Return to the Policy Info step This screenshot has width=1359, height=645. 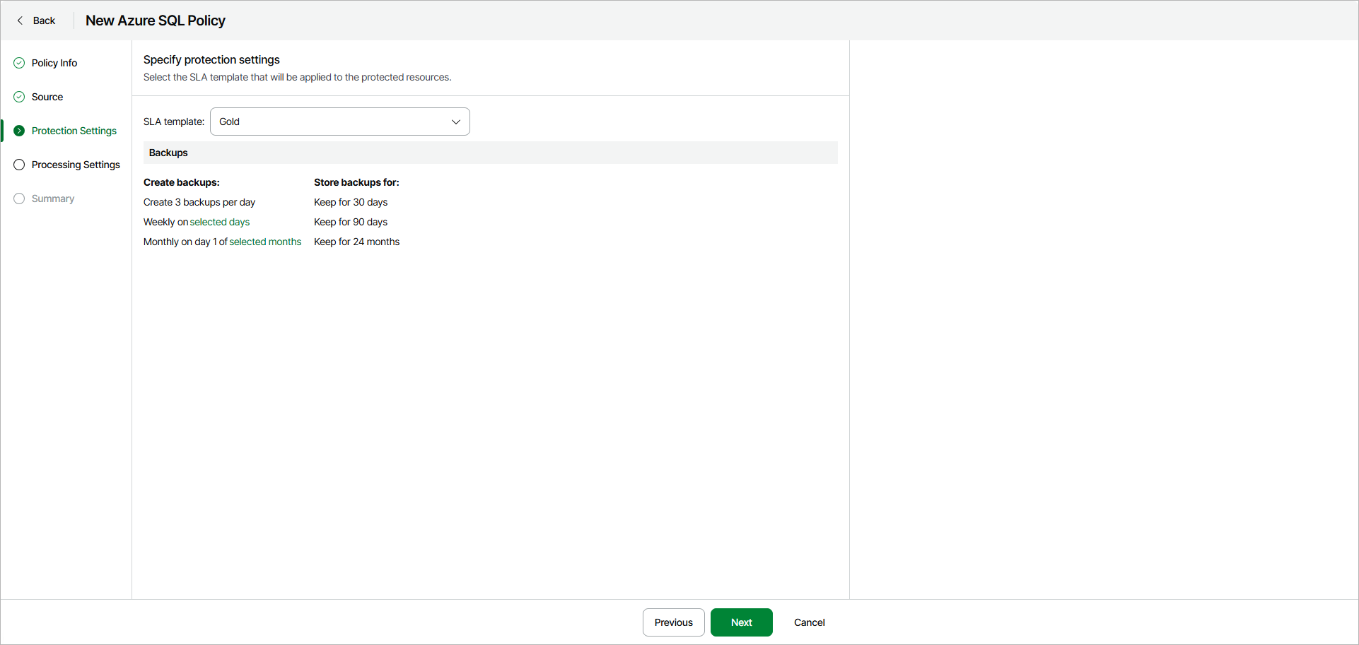tap(54, 63)
